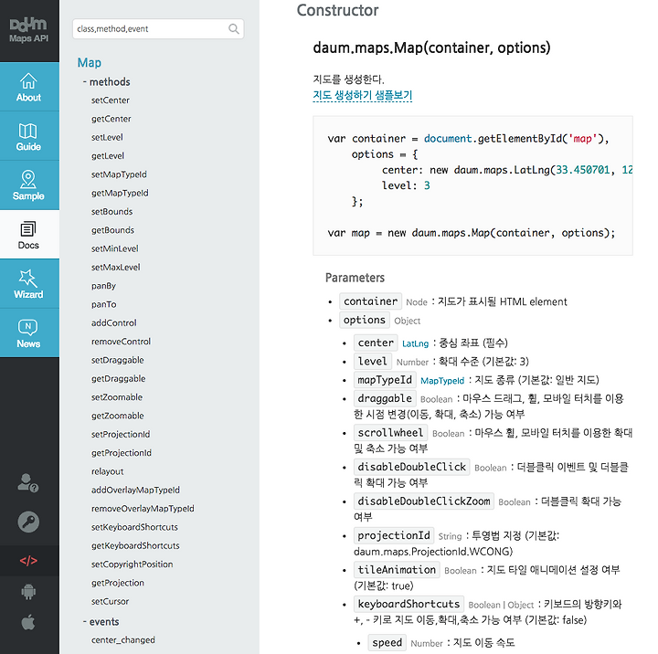Follow the LatLng type link

point(416,343)
